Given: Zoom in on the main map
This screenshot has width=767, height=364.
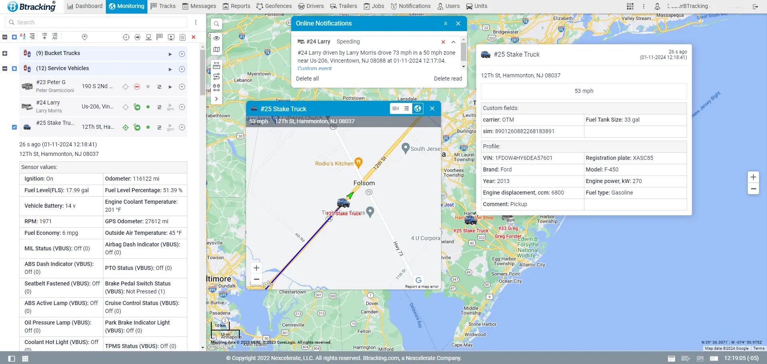Looking at the screenshot, I should [x=753, y=177].
